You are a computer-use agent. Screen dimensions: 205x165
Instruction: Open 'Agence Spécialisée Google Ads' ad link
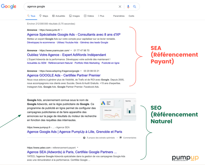[x=74, y=35]
